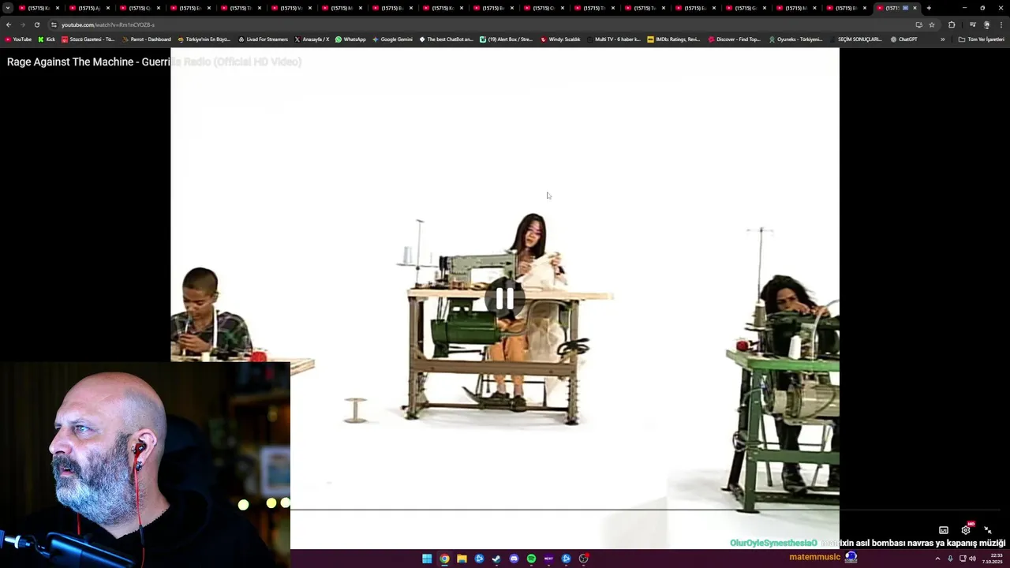
Task: Go forward in browser history
Action: coord(22,24)
